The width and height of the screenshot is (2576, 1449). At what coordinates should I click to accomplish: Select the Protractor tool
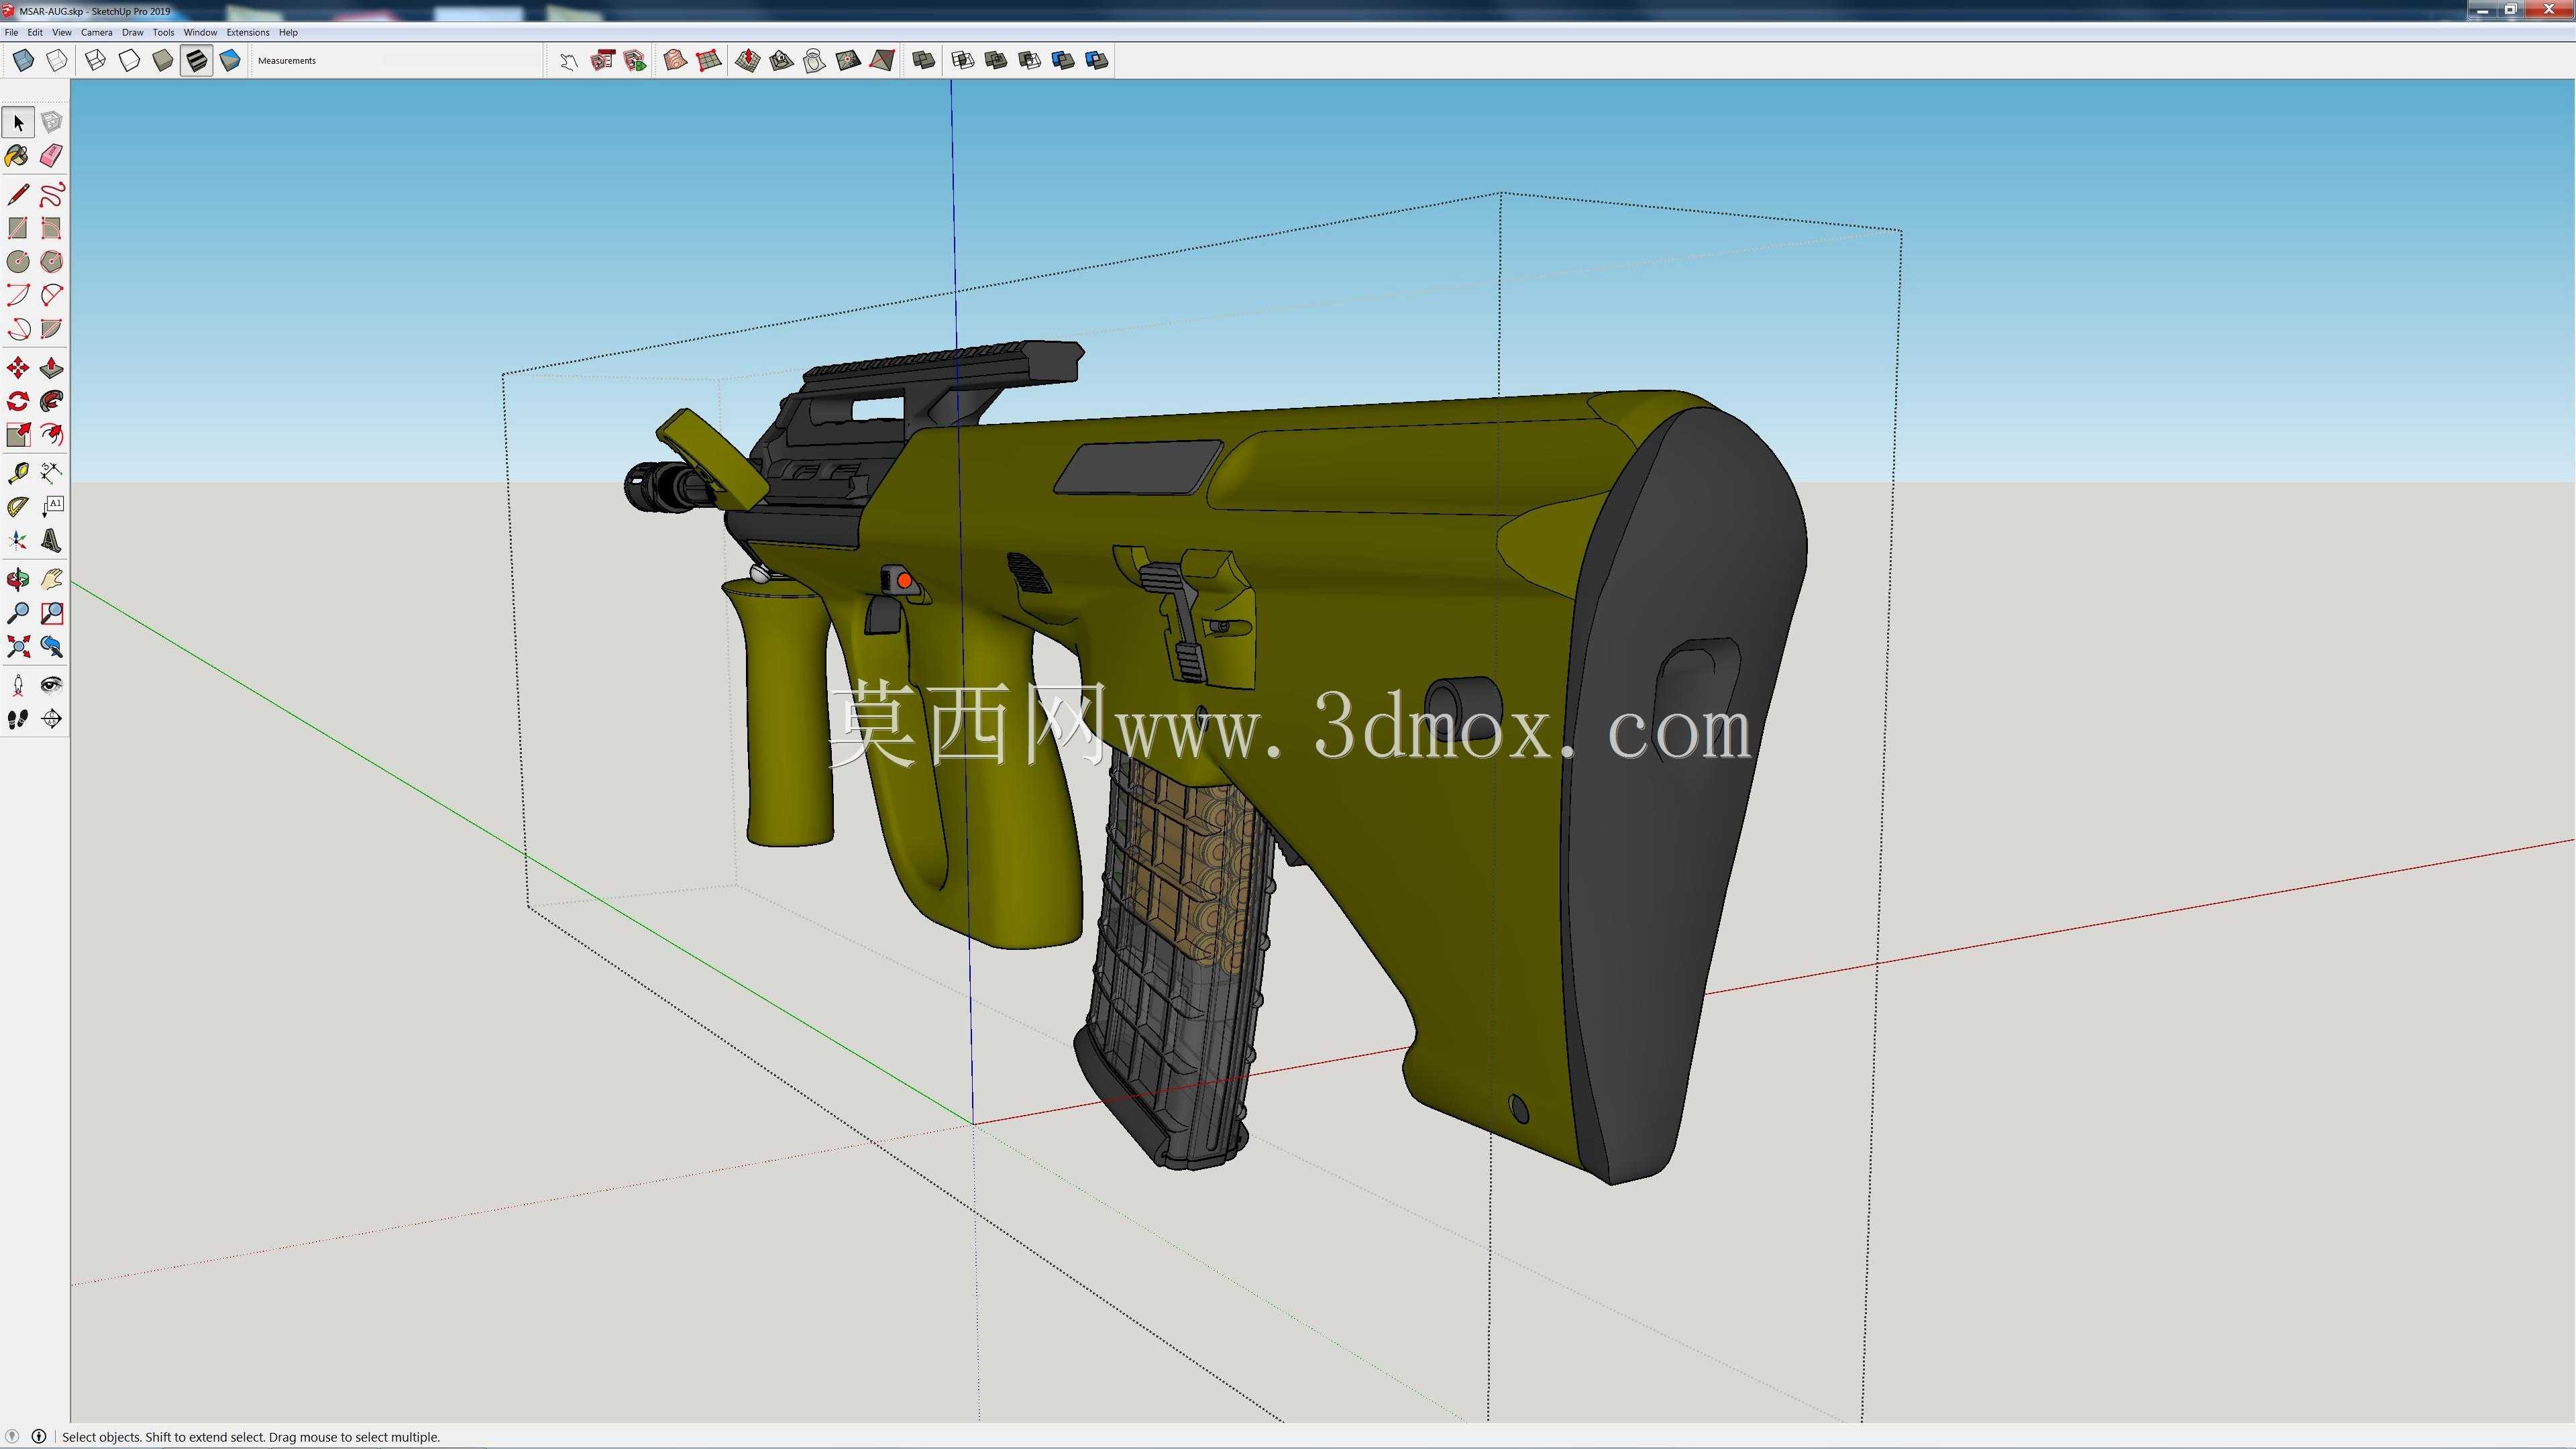pos(18,507)
